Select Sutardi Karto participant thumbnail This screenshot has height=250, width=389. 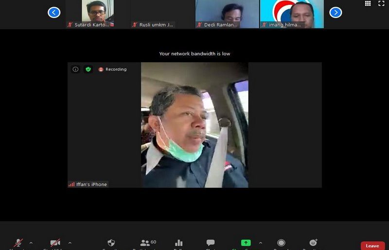(97, 14)
